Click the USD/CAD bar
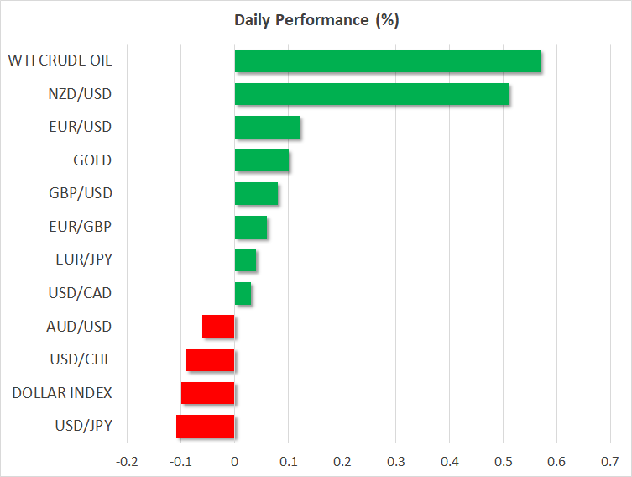Screen dimensions: 632x477 click(243, 293)
